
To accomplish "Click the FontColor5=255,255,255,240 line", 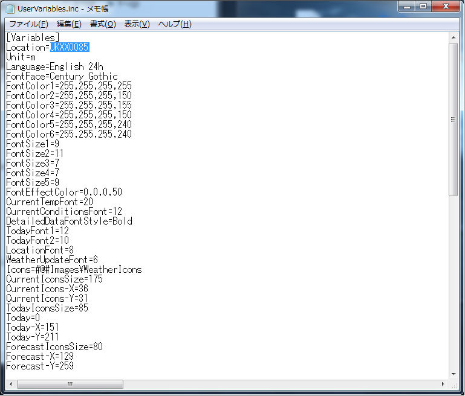I will [69, 124].
